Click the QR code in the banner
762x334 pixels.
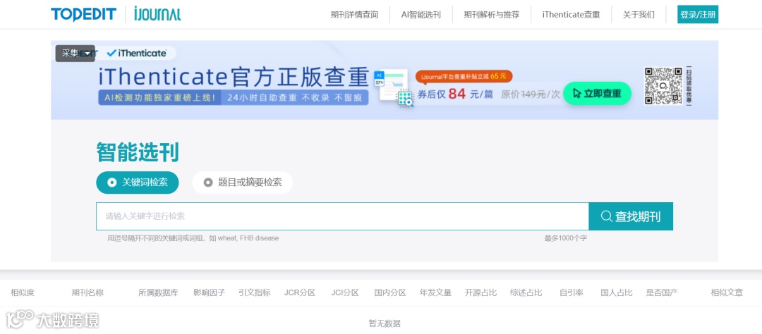coord(663,86)
